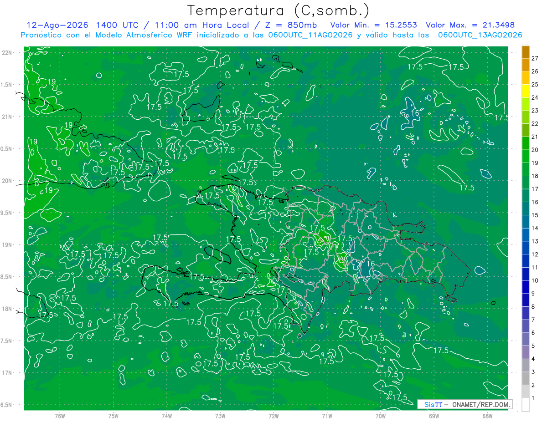Click the "0.5N" latitude axis label
The width and height of the screenshot is (547, 422).
click(x=7, y=149)
